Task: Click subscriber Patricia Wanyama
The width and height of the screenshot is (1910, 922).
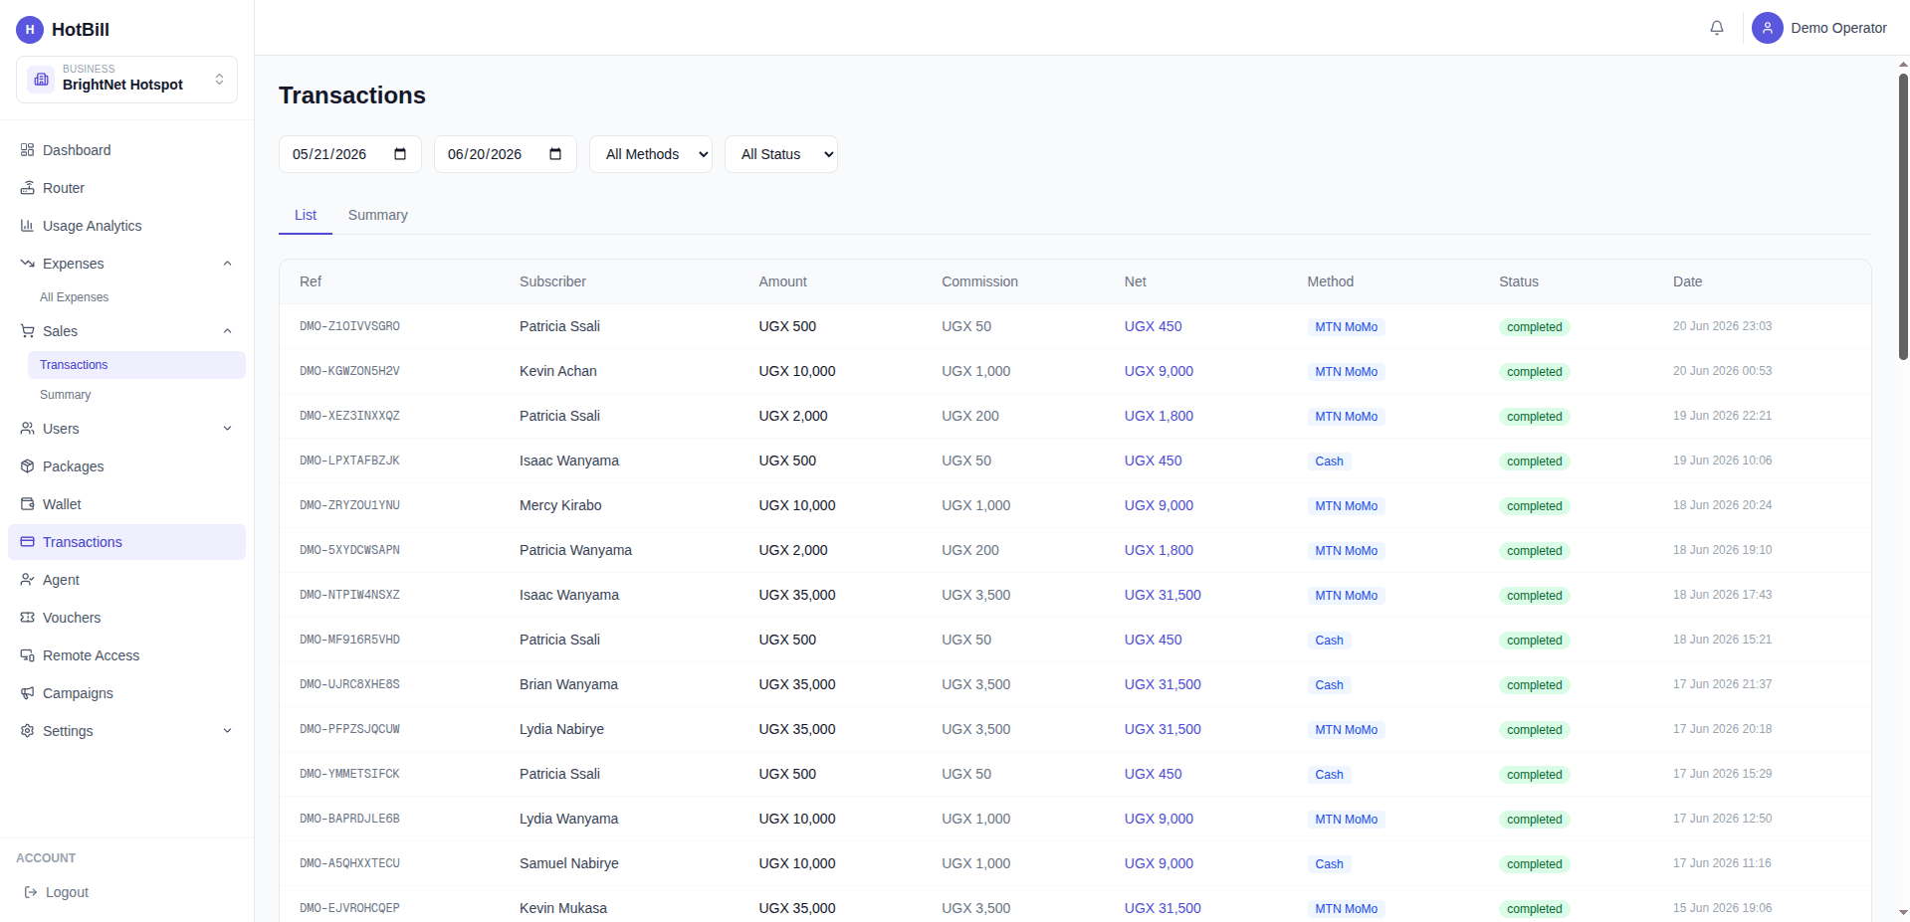Action: coord(575,550)
